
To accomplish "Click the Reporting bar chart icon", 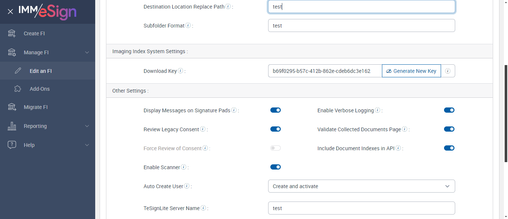I will (x=12, y=126).
